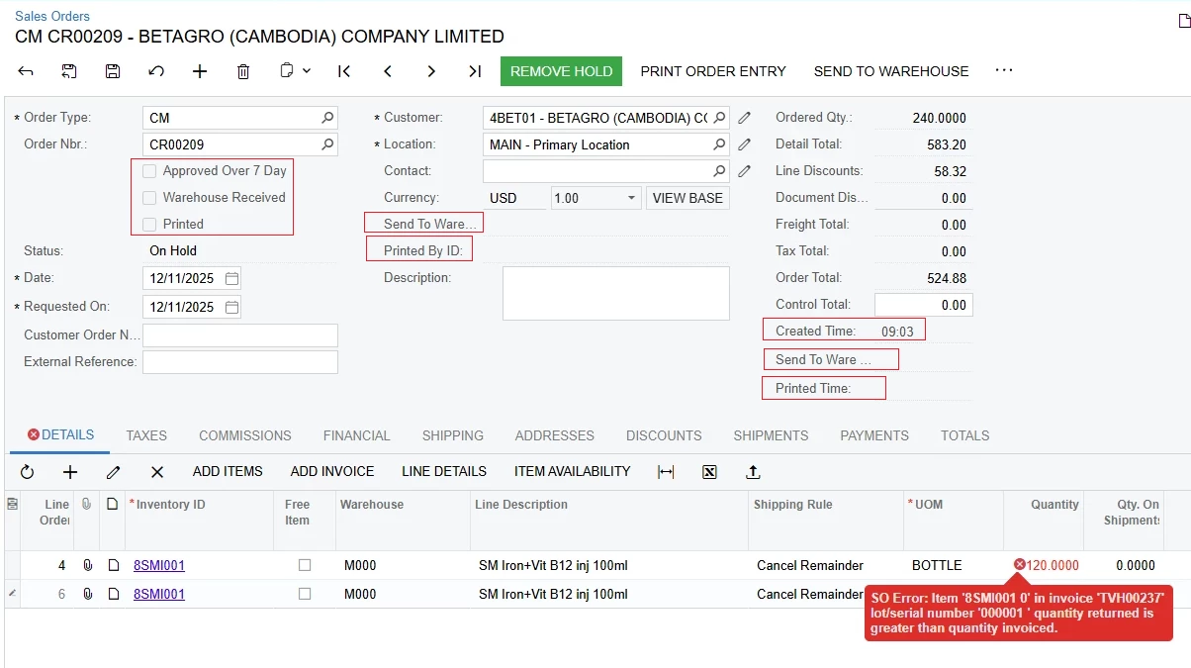Screen dimensions: 1191x668
Task: Open Location lookup magnifier
Action: pos(719,144)
